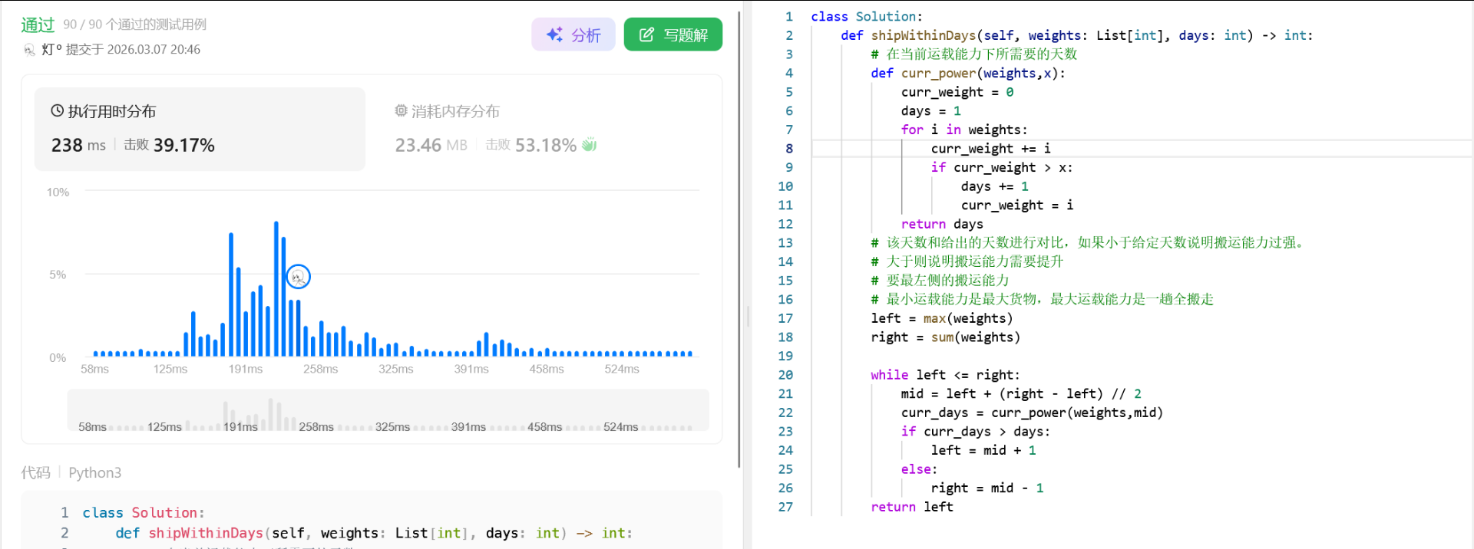Open the 灯° user profile link

pos(51,50)
